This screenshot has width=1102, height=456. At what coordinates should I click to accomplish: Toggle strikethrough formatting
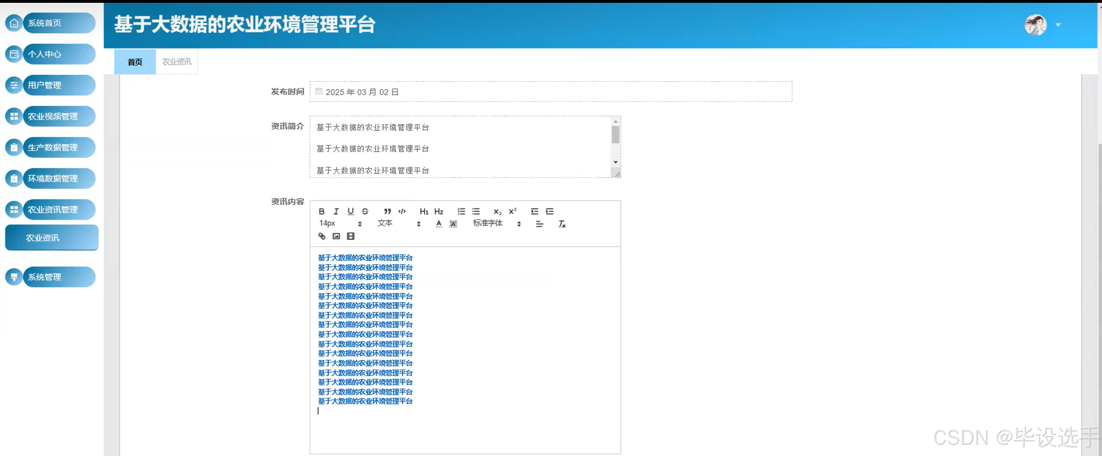coord(365,211)
